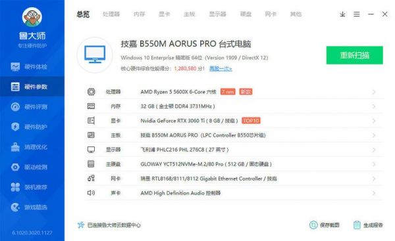This screenshot has height=241, width=395.
Task: Click the cloud data center status icon
Action: point(80,225)
